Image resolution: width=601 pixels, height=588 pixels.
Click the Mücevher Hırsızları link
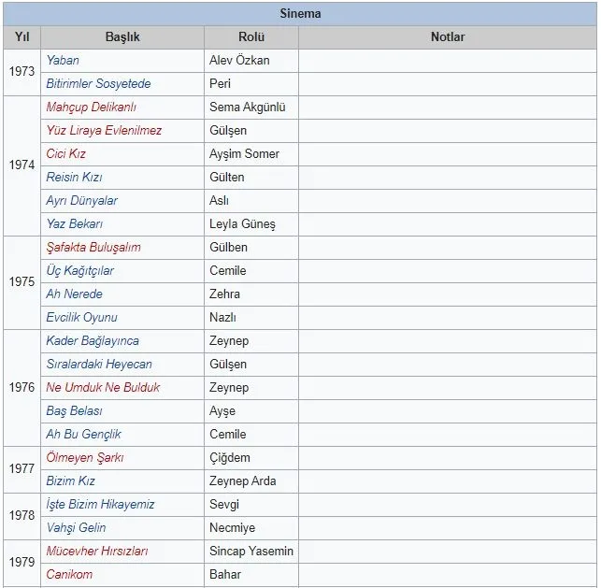tap(97, 552)
